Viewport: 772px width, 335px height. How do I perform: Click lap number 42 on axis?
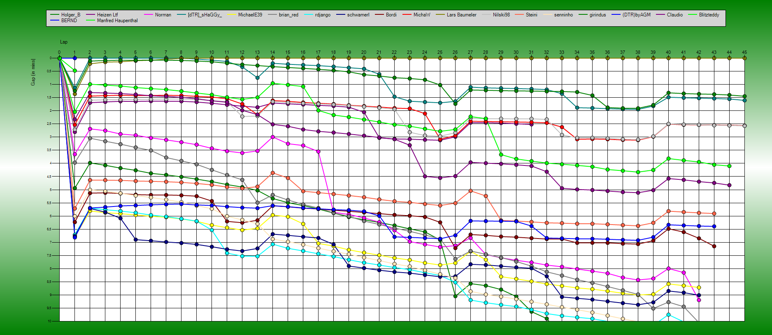(x=699, y=53)
